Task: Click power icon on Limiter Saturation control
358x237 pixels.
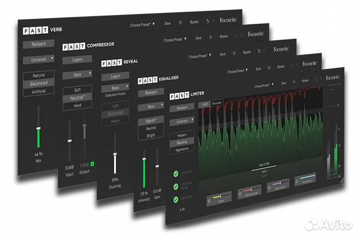Action: click(269, 187)
